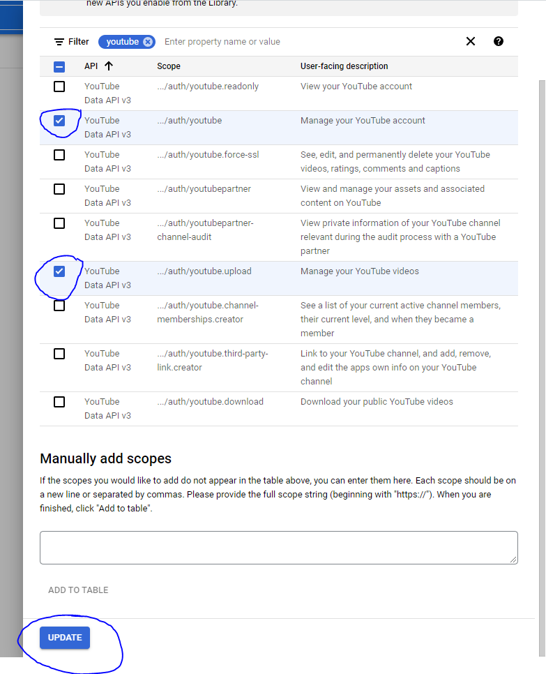Select the youtubepartner scope checkbox
The height and width of the screenshot is (674, 546).
pyautogui.click(x=59, y=189)
